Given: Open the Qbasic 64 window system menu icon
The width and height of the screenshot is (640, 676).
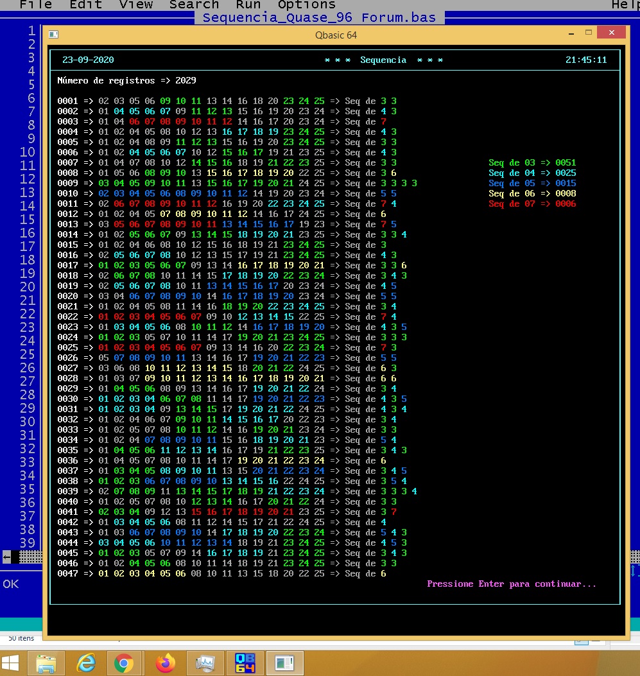Looking at the screenshot, I should pos(54,35).
